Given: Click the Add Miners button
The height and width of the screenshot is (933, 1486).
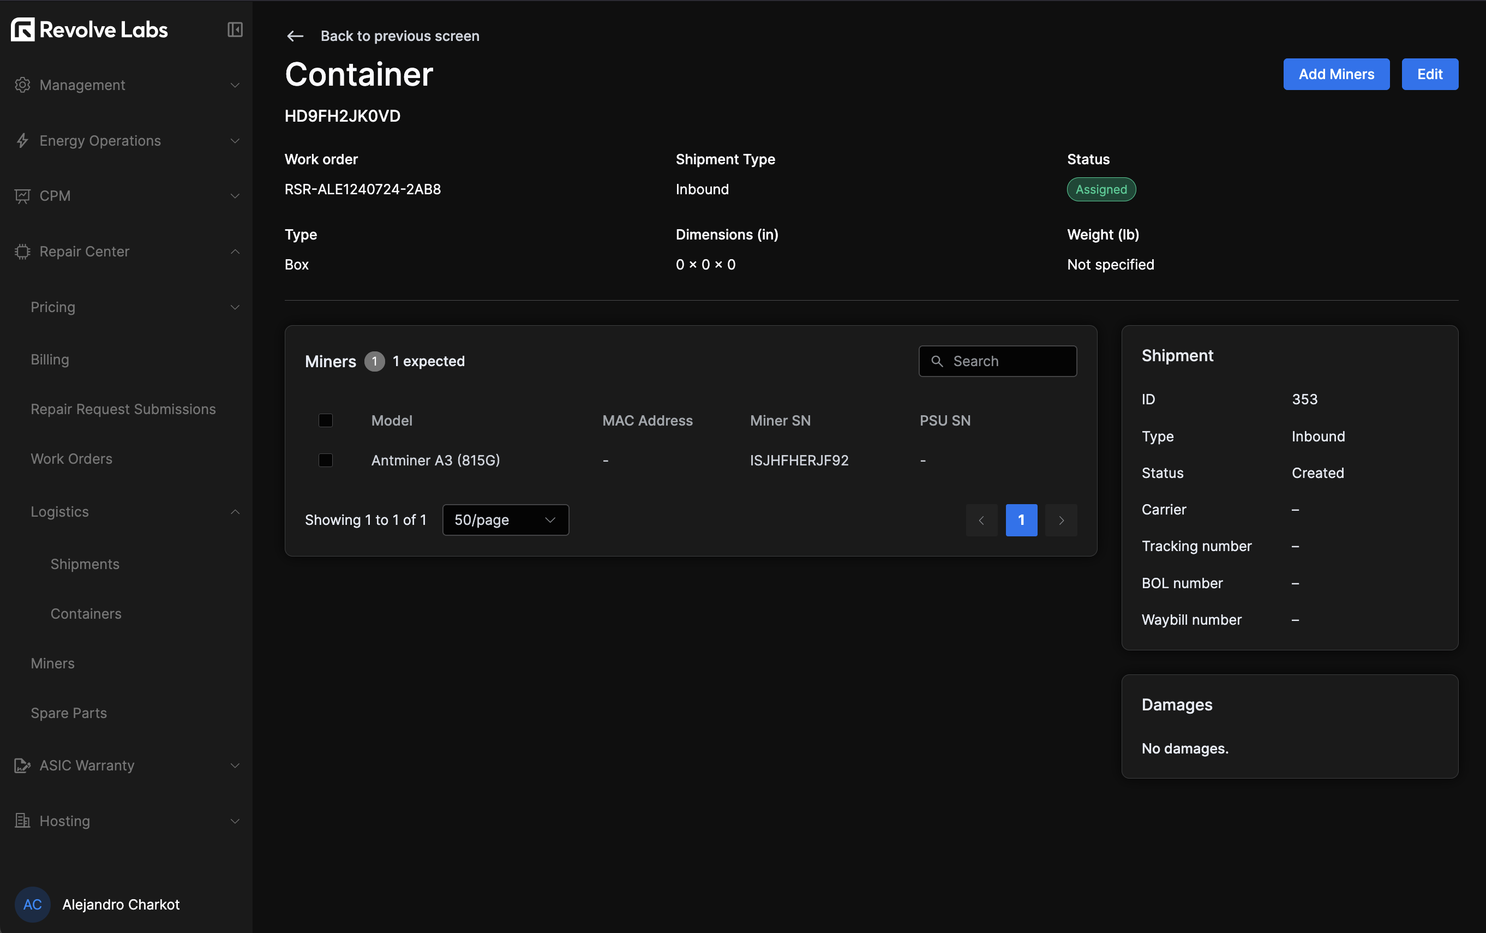Looking at the screenshot, I should click(x=1335, y=74).
